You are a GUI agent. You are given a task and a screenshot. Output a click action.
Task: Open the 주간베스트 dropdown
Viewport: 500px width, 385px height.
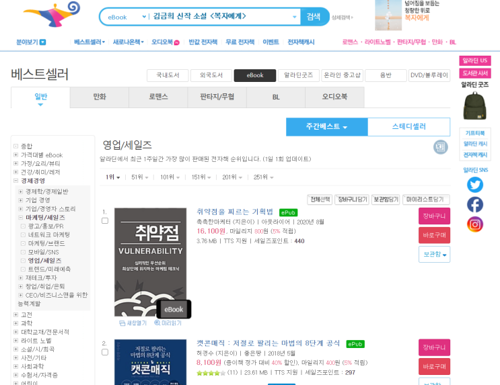[326, 127]
